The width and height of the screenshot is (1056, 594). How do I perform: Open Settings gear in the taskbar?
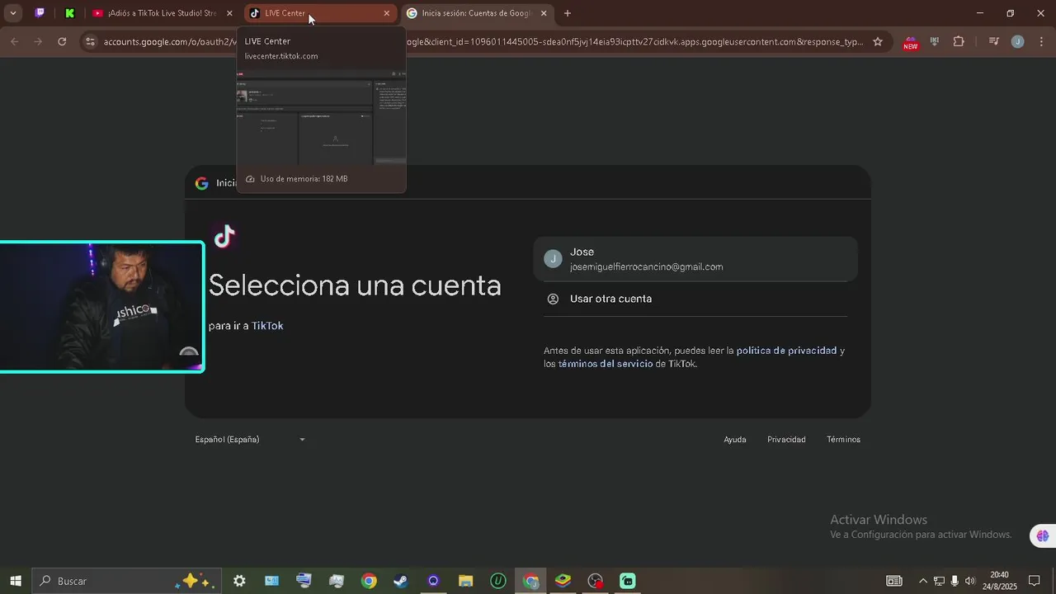[239, 581]
